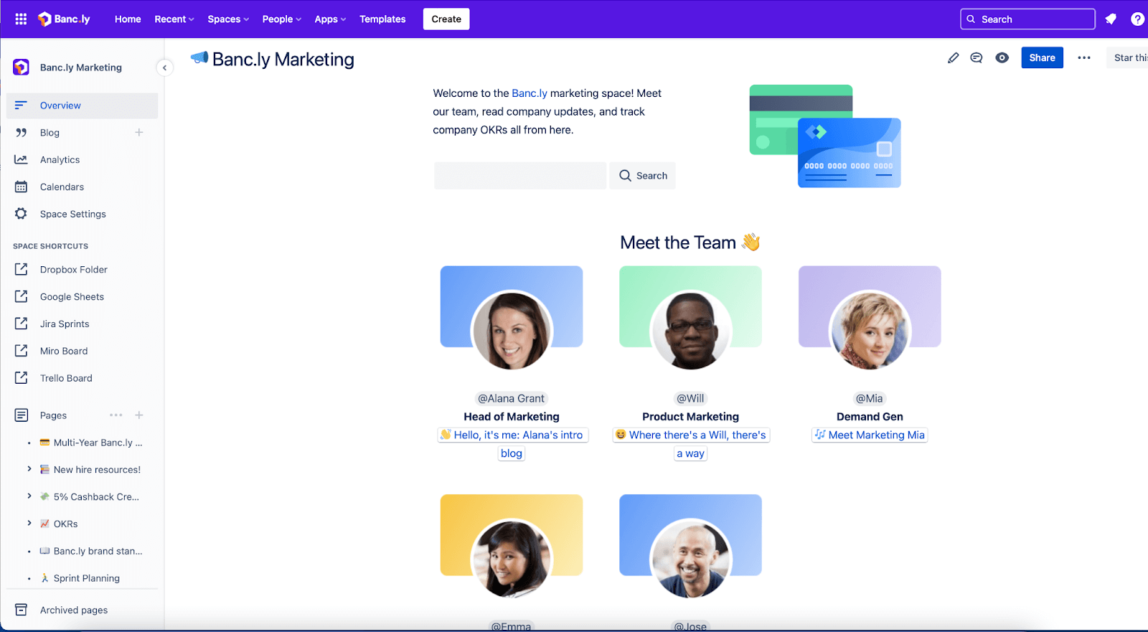
Task: Click the @Will mention
Action: 690,398
